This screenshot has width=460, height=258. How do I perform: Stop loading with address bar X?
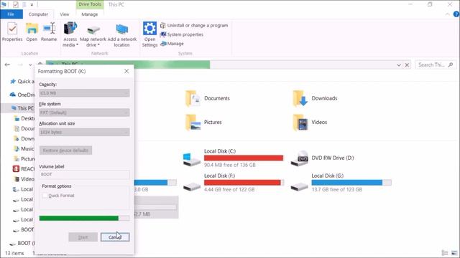(x=407, y=65)
